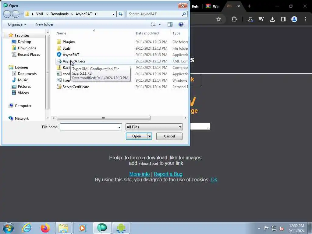This screenshot has width=312, height=234.
Task: Click New folder
Action: pos(44,24)
